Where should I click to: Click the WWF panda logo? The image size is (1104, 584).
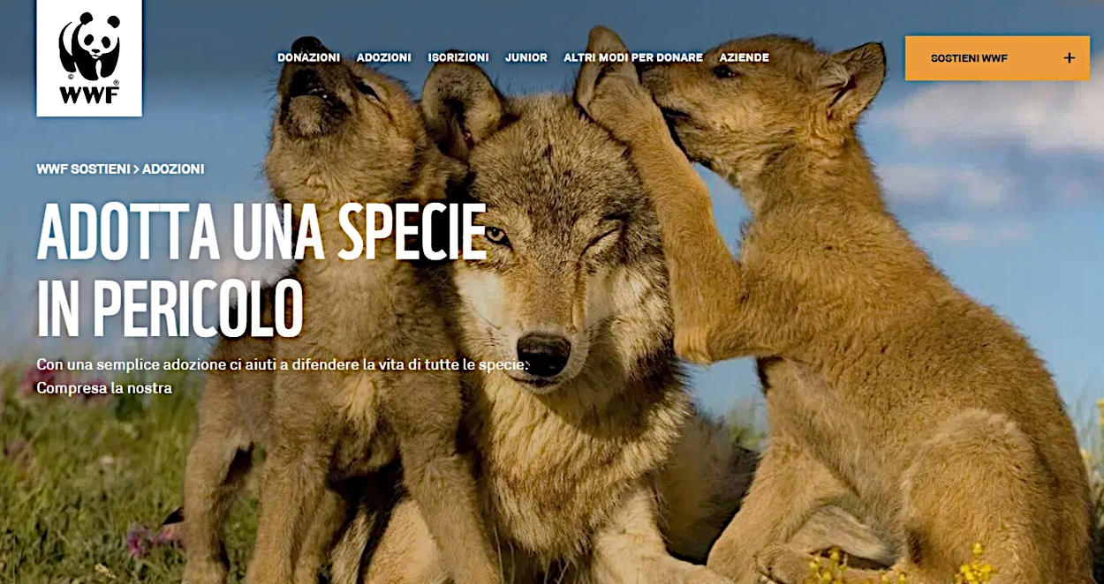point(89,58)
